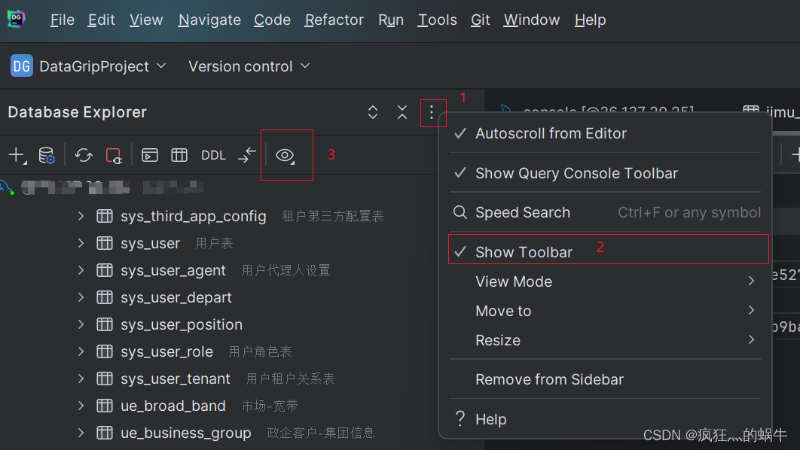Click the Synchronize refresh icon

point(83,154)
